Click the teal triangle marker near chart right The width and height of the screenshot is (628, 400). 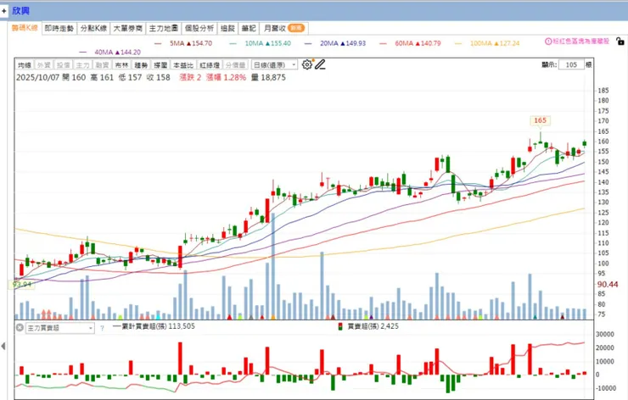[x=535, y=317]
